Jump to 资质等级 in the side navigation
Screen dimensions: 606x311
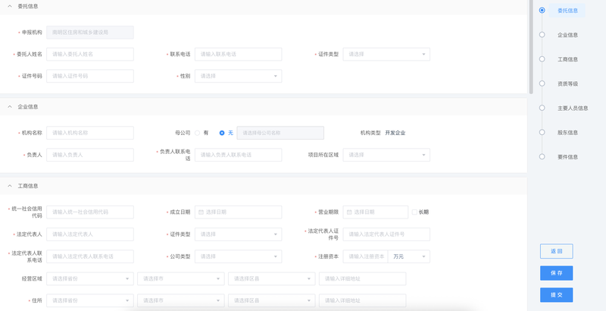(x=567, y=83)
